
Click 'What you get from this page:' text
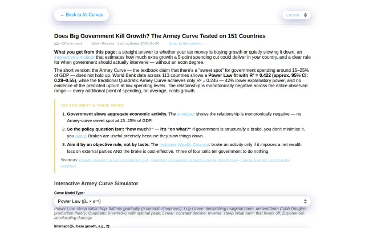tap(86, 52)
